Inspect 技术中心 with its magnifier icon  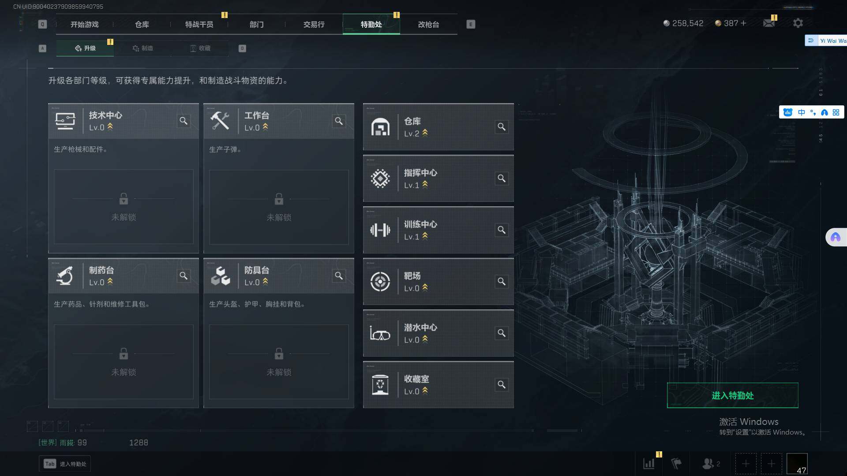coord(184,121)
